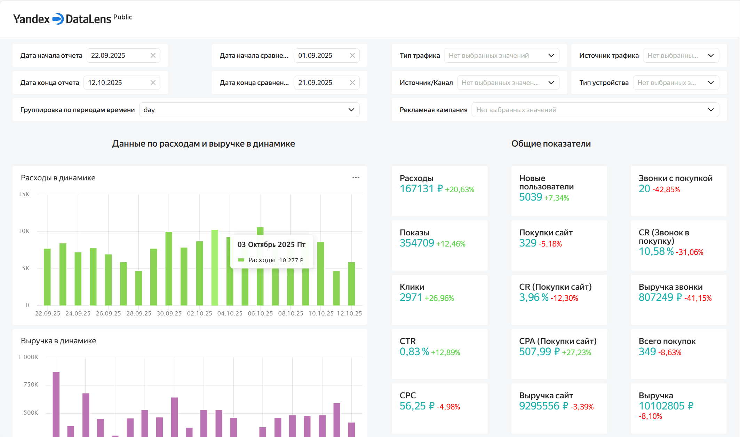Click the Расходы 167131 ₽ indicator card

pos(439,191)
